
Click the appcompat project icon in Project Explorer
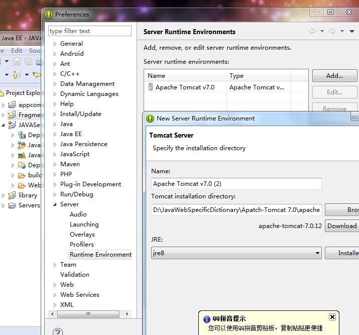pos(12,105)
